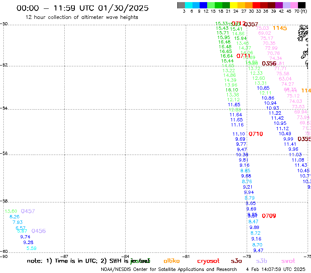This screenshot has height=273, width=311.
Task: Click the timestamp '4 Feb 14:07:59 UTC 2025'
Action: pos(276,269)
